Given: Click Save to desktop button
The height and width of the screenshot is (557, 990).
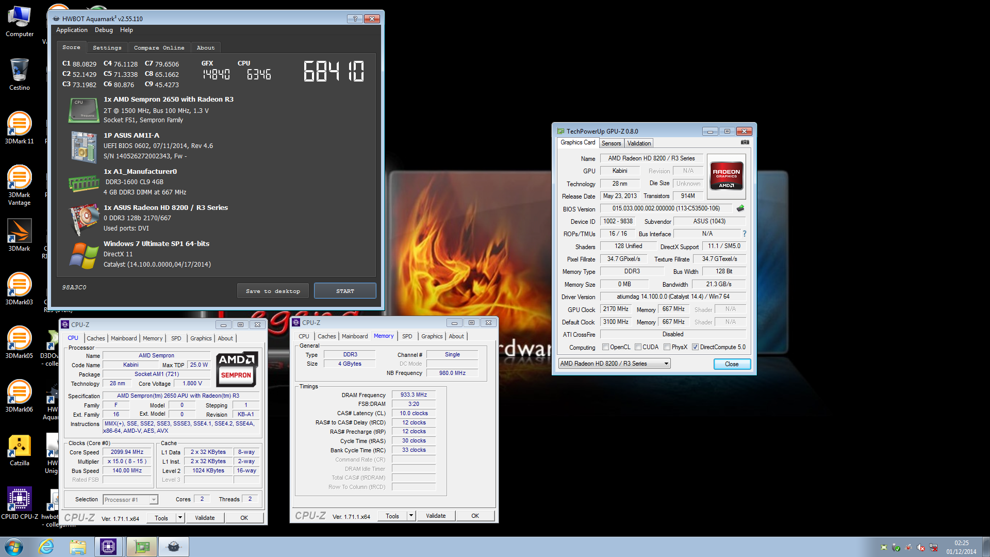Looking at the screenshot, I should click(x=273, y=291).
